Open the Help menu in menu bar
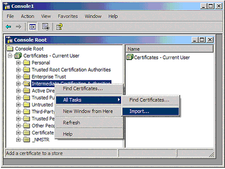The width and height of the screenshot is (225, 169). tap(113, 16)
